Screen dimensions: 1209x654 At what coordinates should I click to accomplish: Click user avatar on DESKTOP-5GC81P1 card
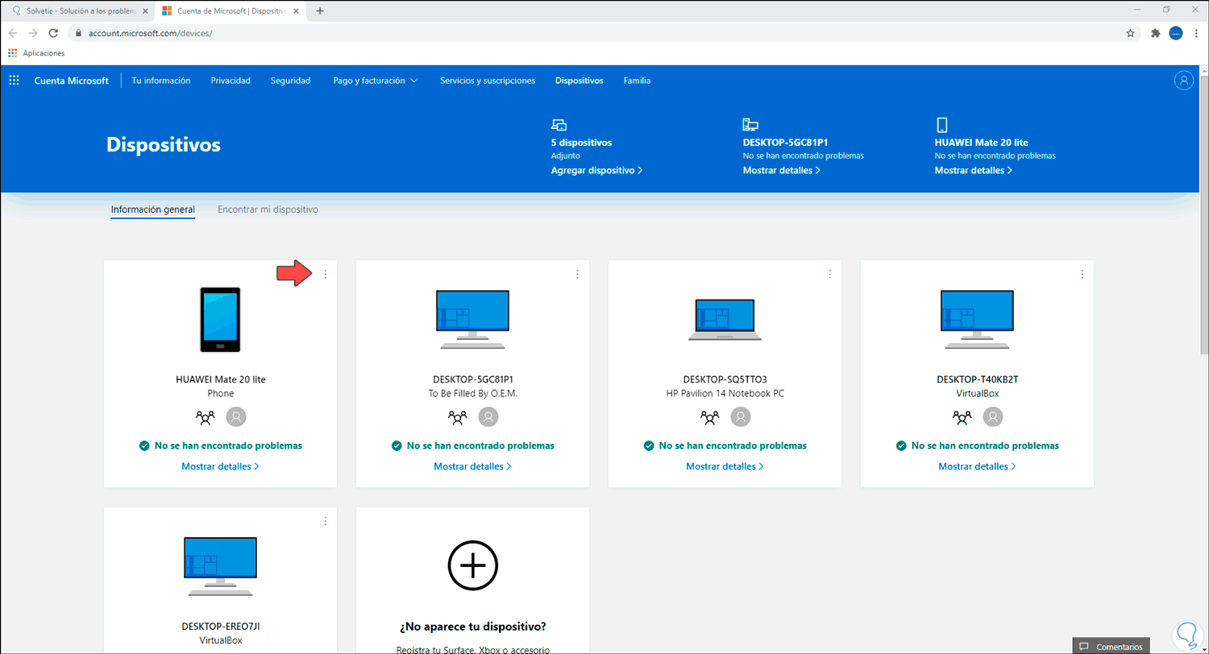coord(488,417)
